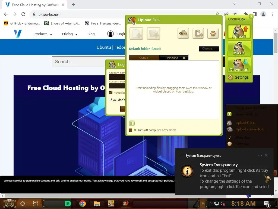Open Music in the ChomikBox widget
Image resolution: width=278 pixels, height=209 pixels.
pos(239,48)
